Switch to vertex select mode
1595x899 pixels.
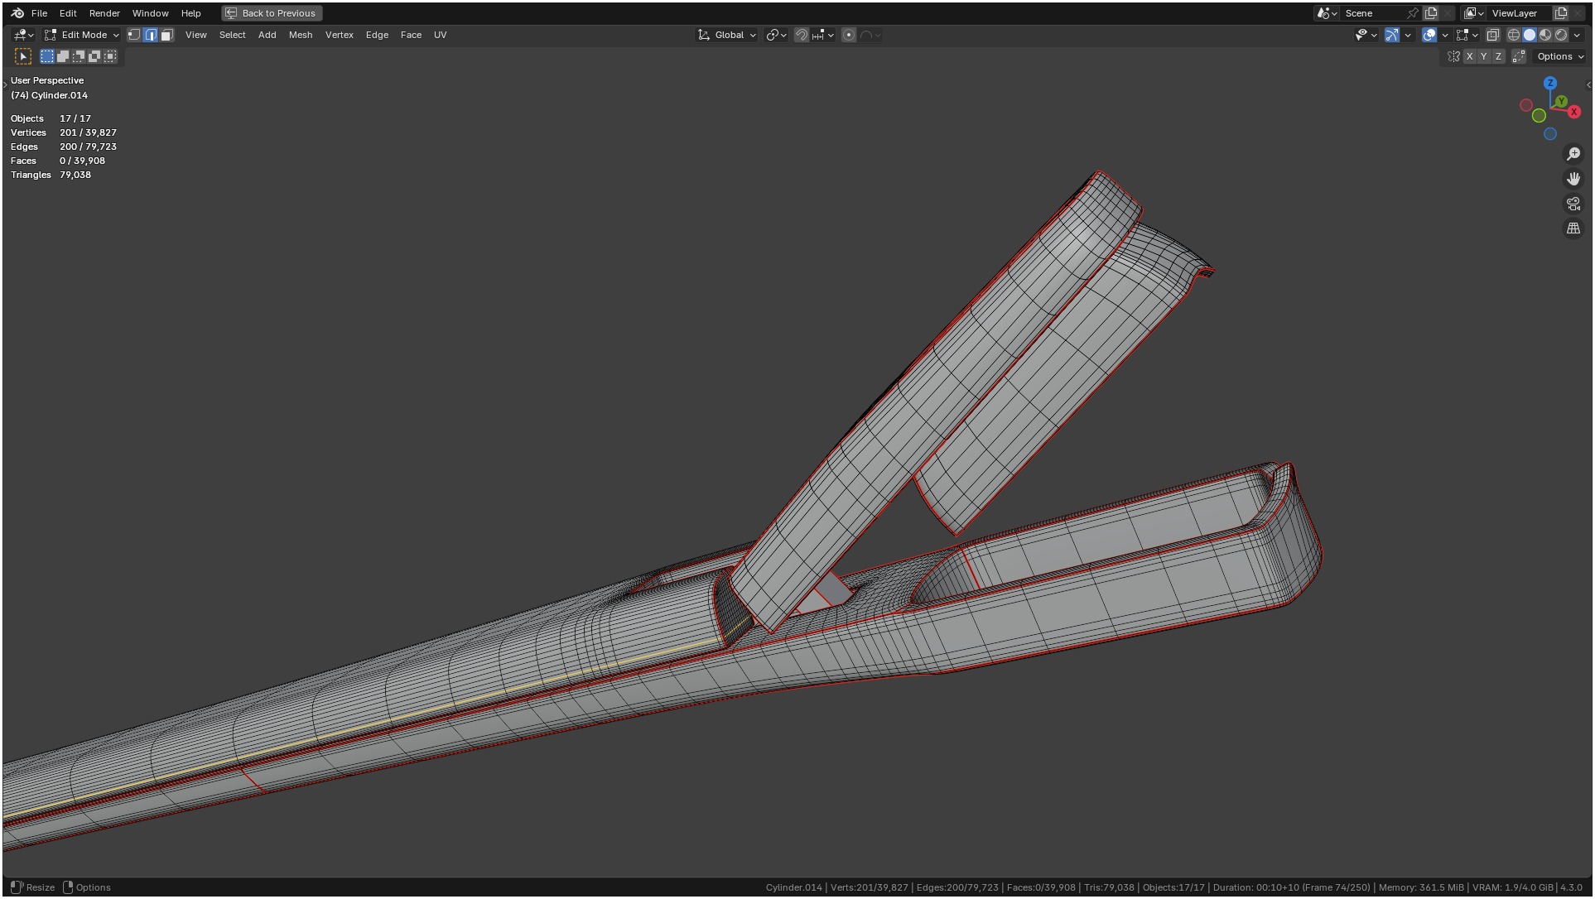134,35
